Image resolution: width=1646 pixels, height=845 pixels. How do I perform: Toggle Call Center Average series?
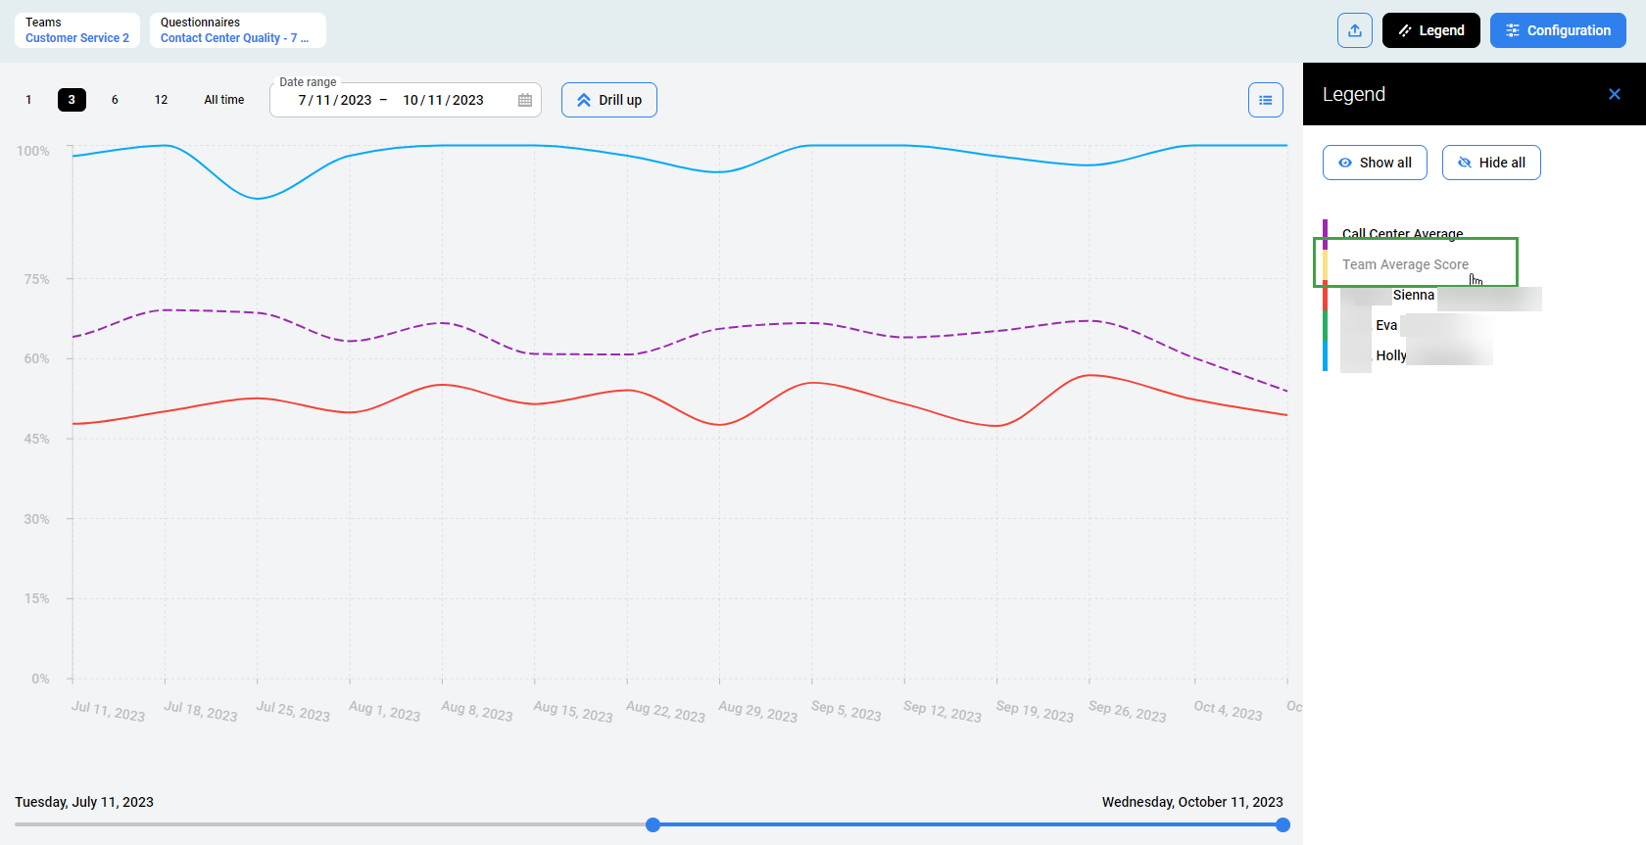[1401, 233]
